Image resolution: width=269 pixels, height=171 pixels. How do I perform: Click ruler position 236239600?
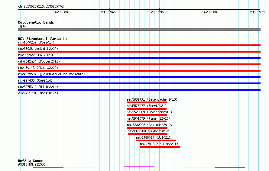pos(209,12)
